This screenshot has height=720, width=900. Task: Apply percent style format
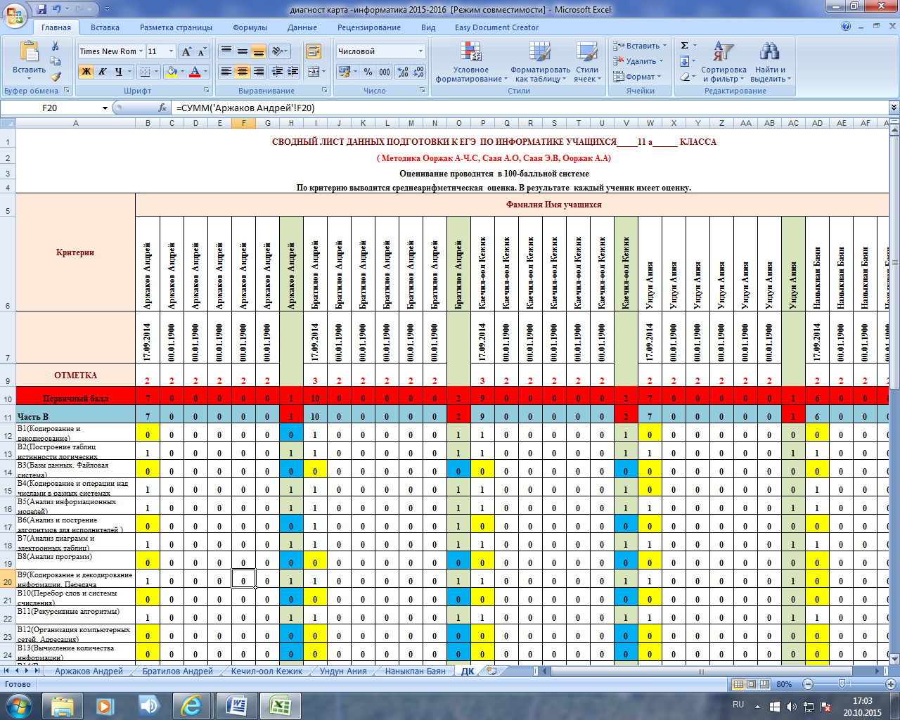click(x=368, y=72)
